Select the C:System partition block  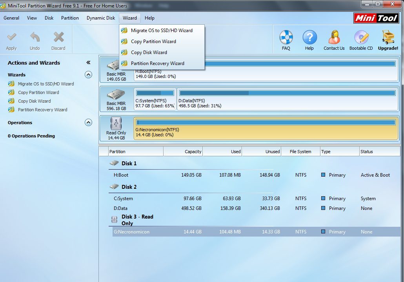[155, 99]
